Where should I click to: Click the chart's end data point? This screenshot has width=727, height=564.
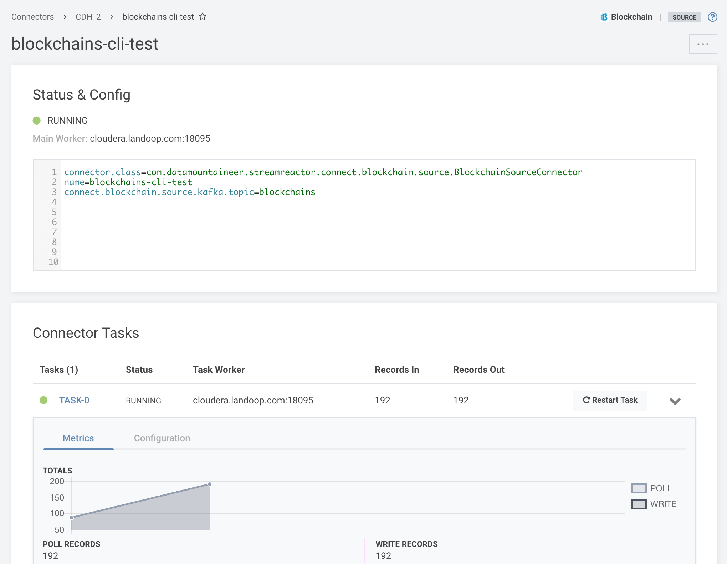(x=210, y=484)
